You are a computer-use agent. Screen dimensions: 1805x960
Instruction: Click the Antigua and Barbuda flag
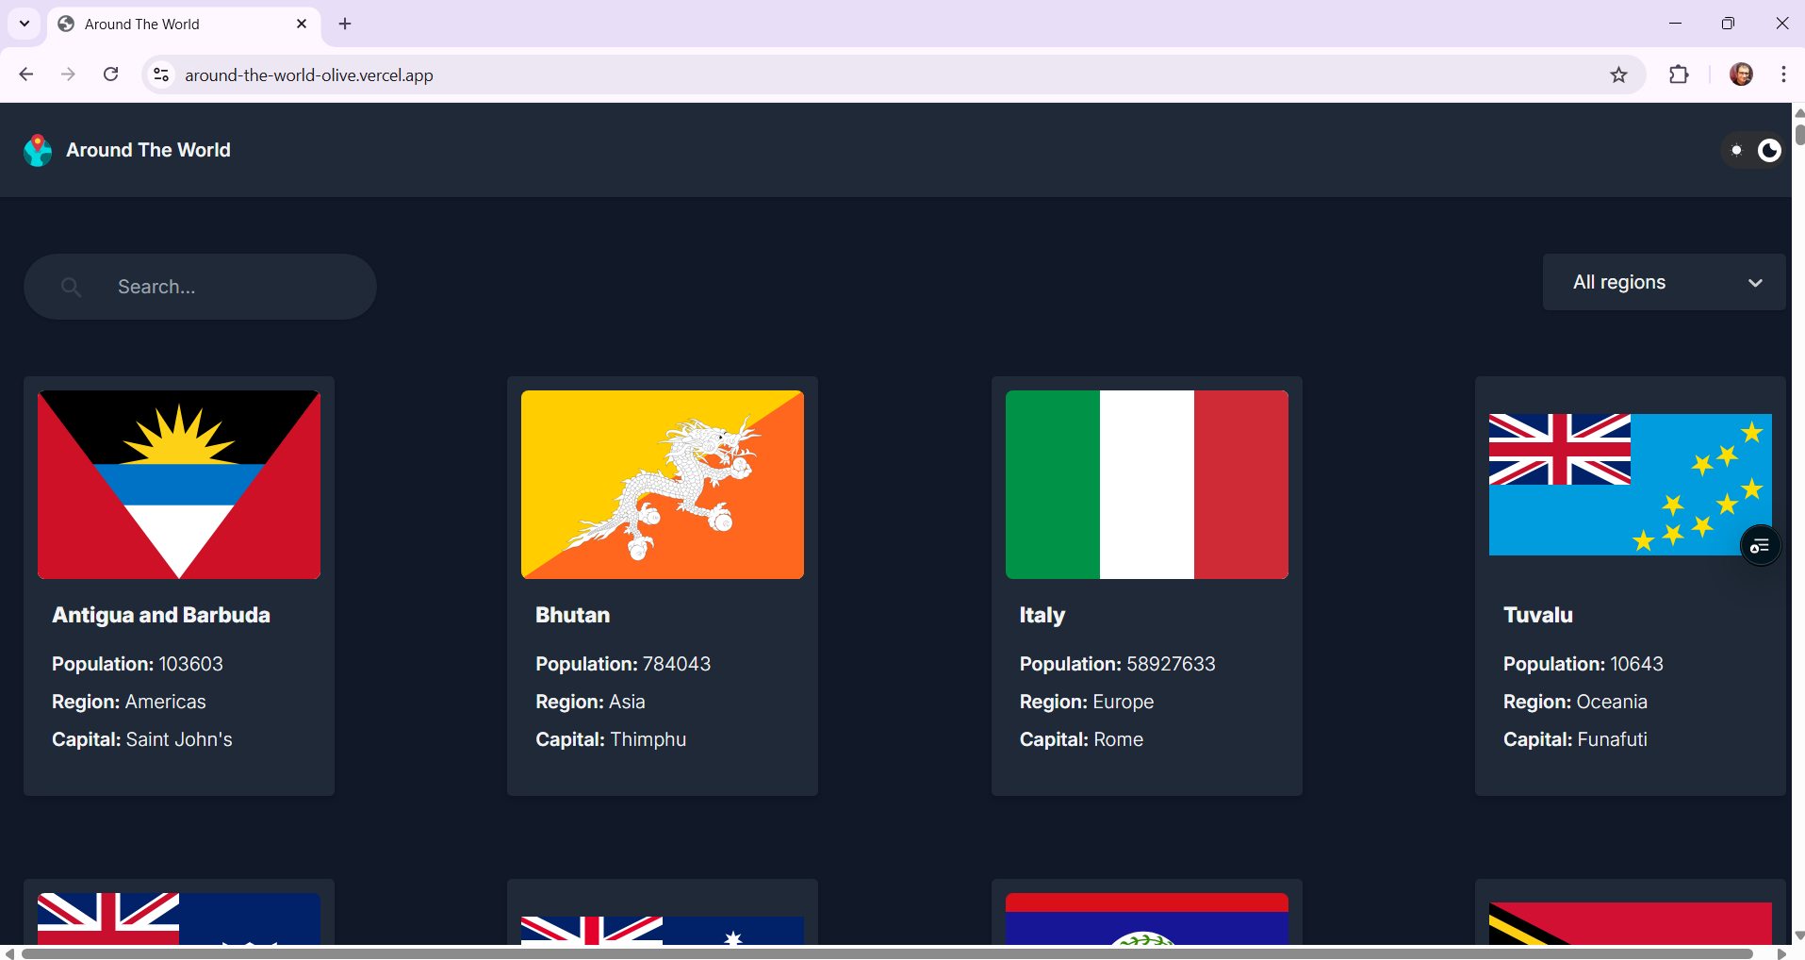(179, 485)
